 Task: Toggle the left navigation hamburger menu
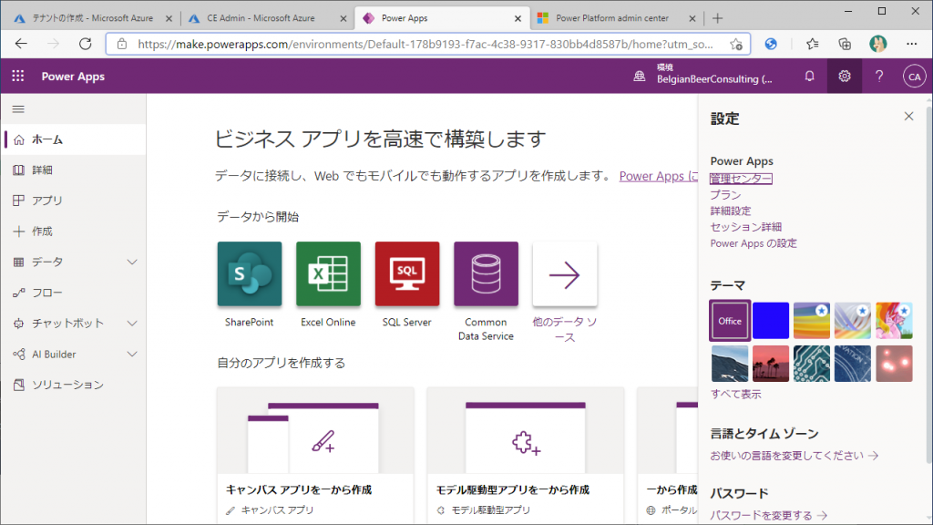click(18, 109)
